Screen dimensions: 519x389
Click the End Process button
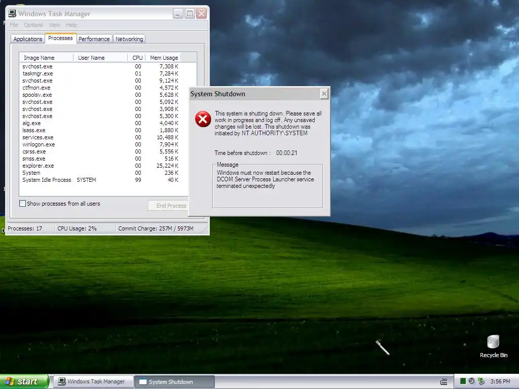168,206
